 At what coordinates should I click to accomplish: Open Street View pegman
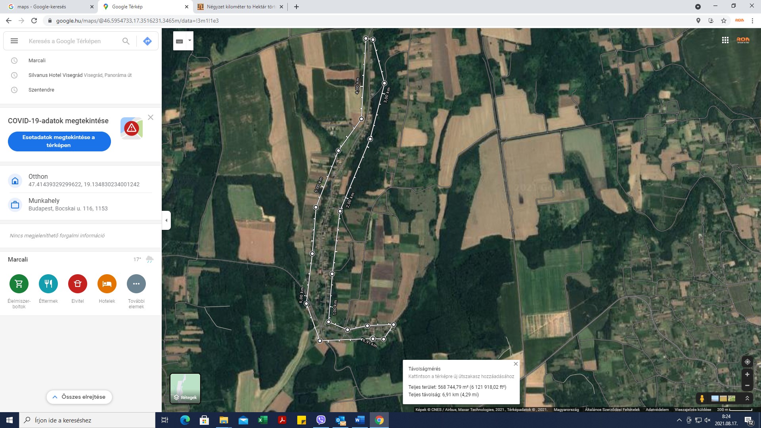click(702, 398)
